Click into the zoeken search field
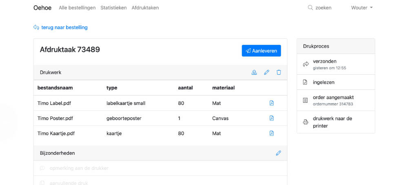Screen dimensions: 408x185 tap(324, 8)
